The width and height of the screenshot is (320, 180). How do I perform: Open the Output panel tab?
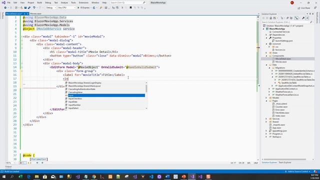point(8,166)
